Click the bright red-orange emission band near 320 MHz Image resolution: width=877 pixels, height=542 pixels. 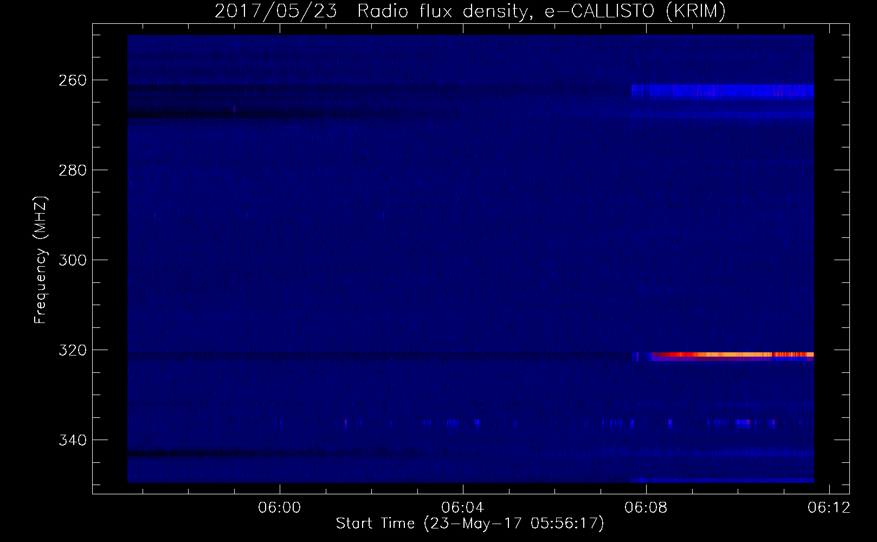(x=732, y=355)
